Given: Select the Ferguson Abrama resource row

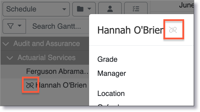Looking at the screenshot, I should pos(45,71).
